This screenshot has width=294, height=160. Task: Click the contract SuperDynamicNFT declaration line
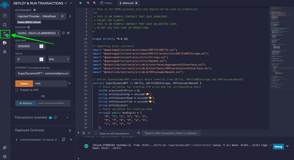coord(147,83)
